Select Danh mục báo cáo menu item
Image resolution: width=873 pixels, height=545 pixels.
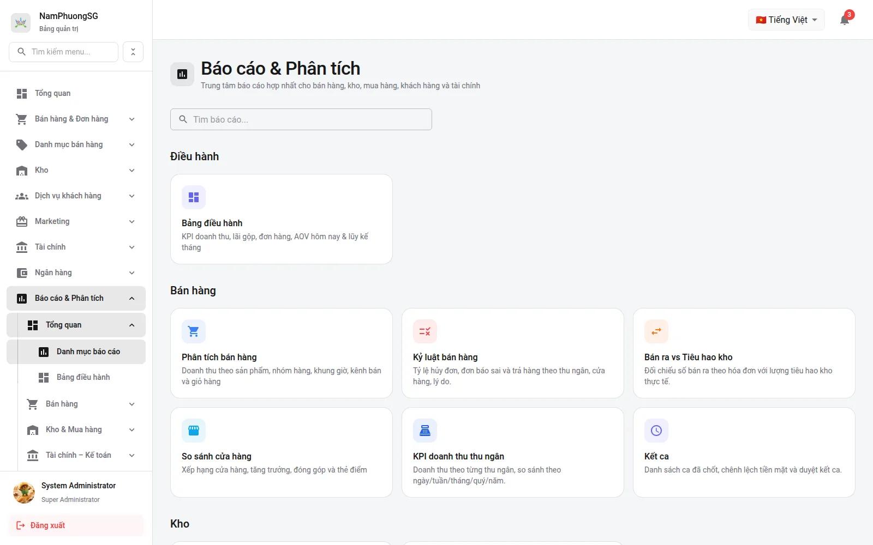click(x=76, y=352)
